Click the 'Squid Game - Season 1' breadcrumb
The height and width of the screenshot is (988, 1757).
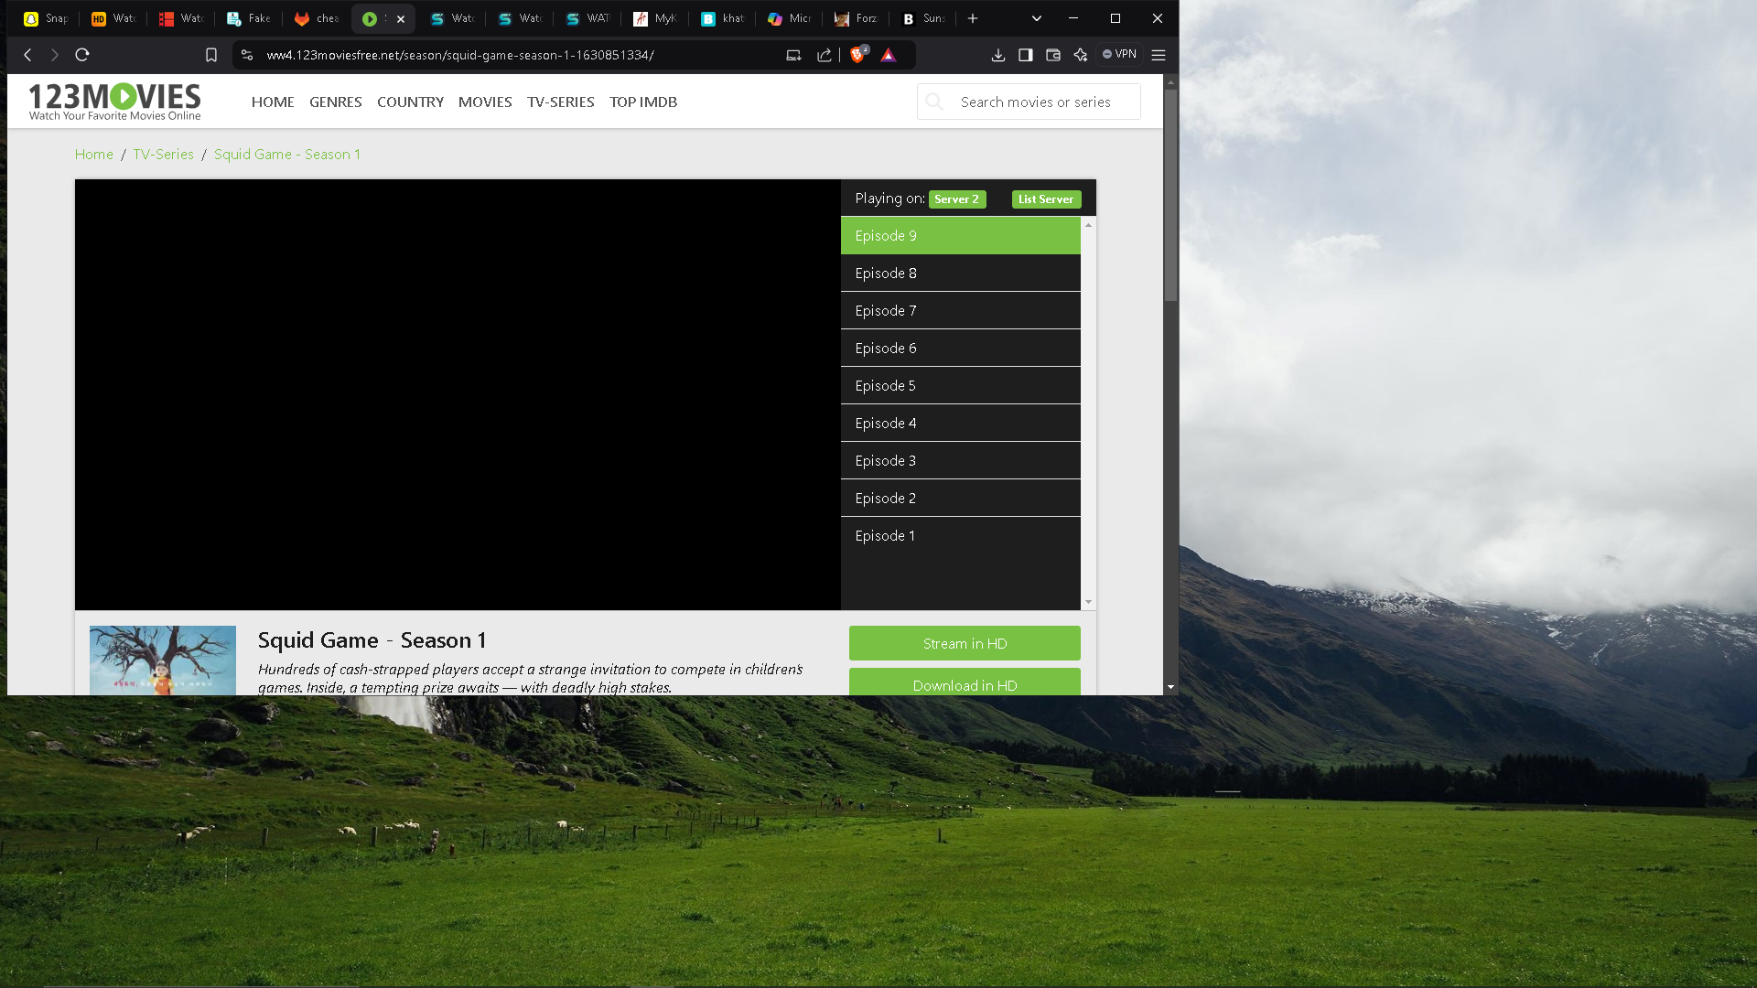(x=287, y=154)
